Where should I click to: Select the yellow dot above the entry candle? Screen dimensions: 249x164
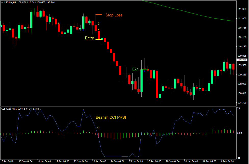click(x=99, y=29)
